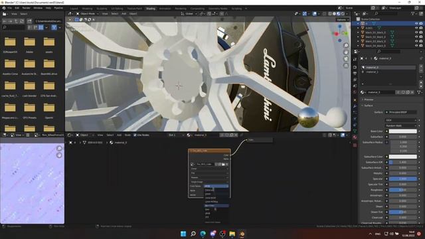The image size is (425, 239).
Task: Open File Explorer from the taskbar
Action: [x=232, y=234]
